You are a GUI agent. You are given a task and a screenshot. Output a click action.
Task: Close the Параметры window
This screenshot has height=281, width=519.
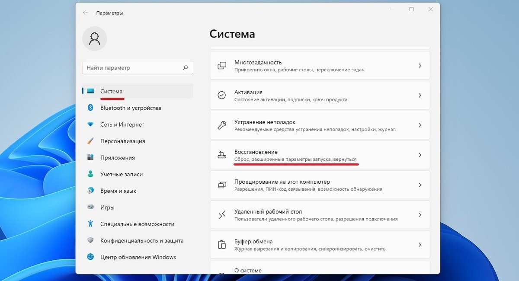point(431,9)
